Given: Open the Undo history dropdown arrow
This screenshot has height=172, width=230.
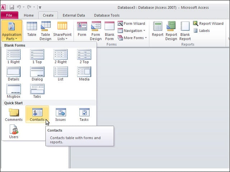Looking at the screenshot, I should click(x=24, y=7).
